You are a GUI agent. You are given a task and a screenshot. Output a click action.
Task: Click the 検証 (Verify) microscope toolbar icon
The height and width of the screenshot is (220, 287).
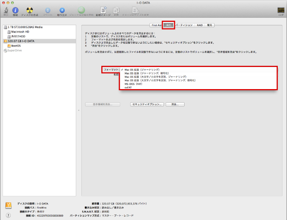coord(6,11)
